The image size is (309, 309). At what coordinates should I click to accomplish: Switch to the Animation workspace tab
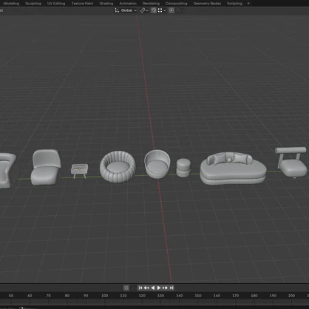click(x=128, y=4)
